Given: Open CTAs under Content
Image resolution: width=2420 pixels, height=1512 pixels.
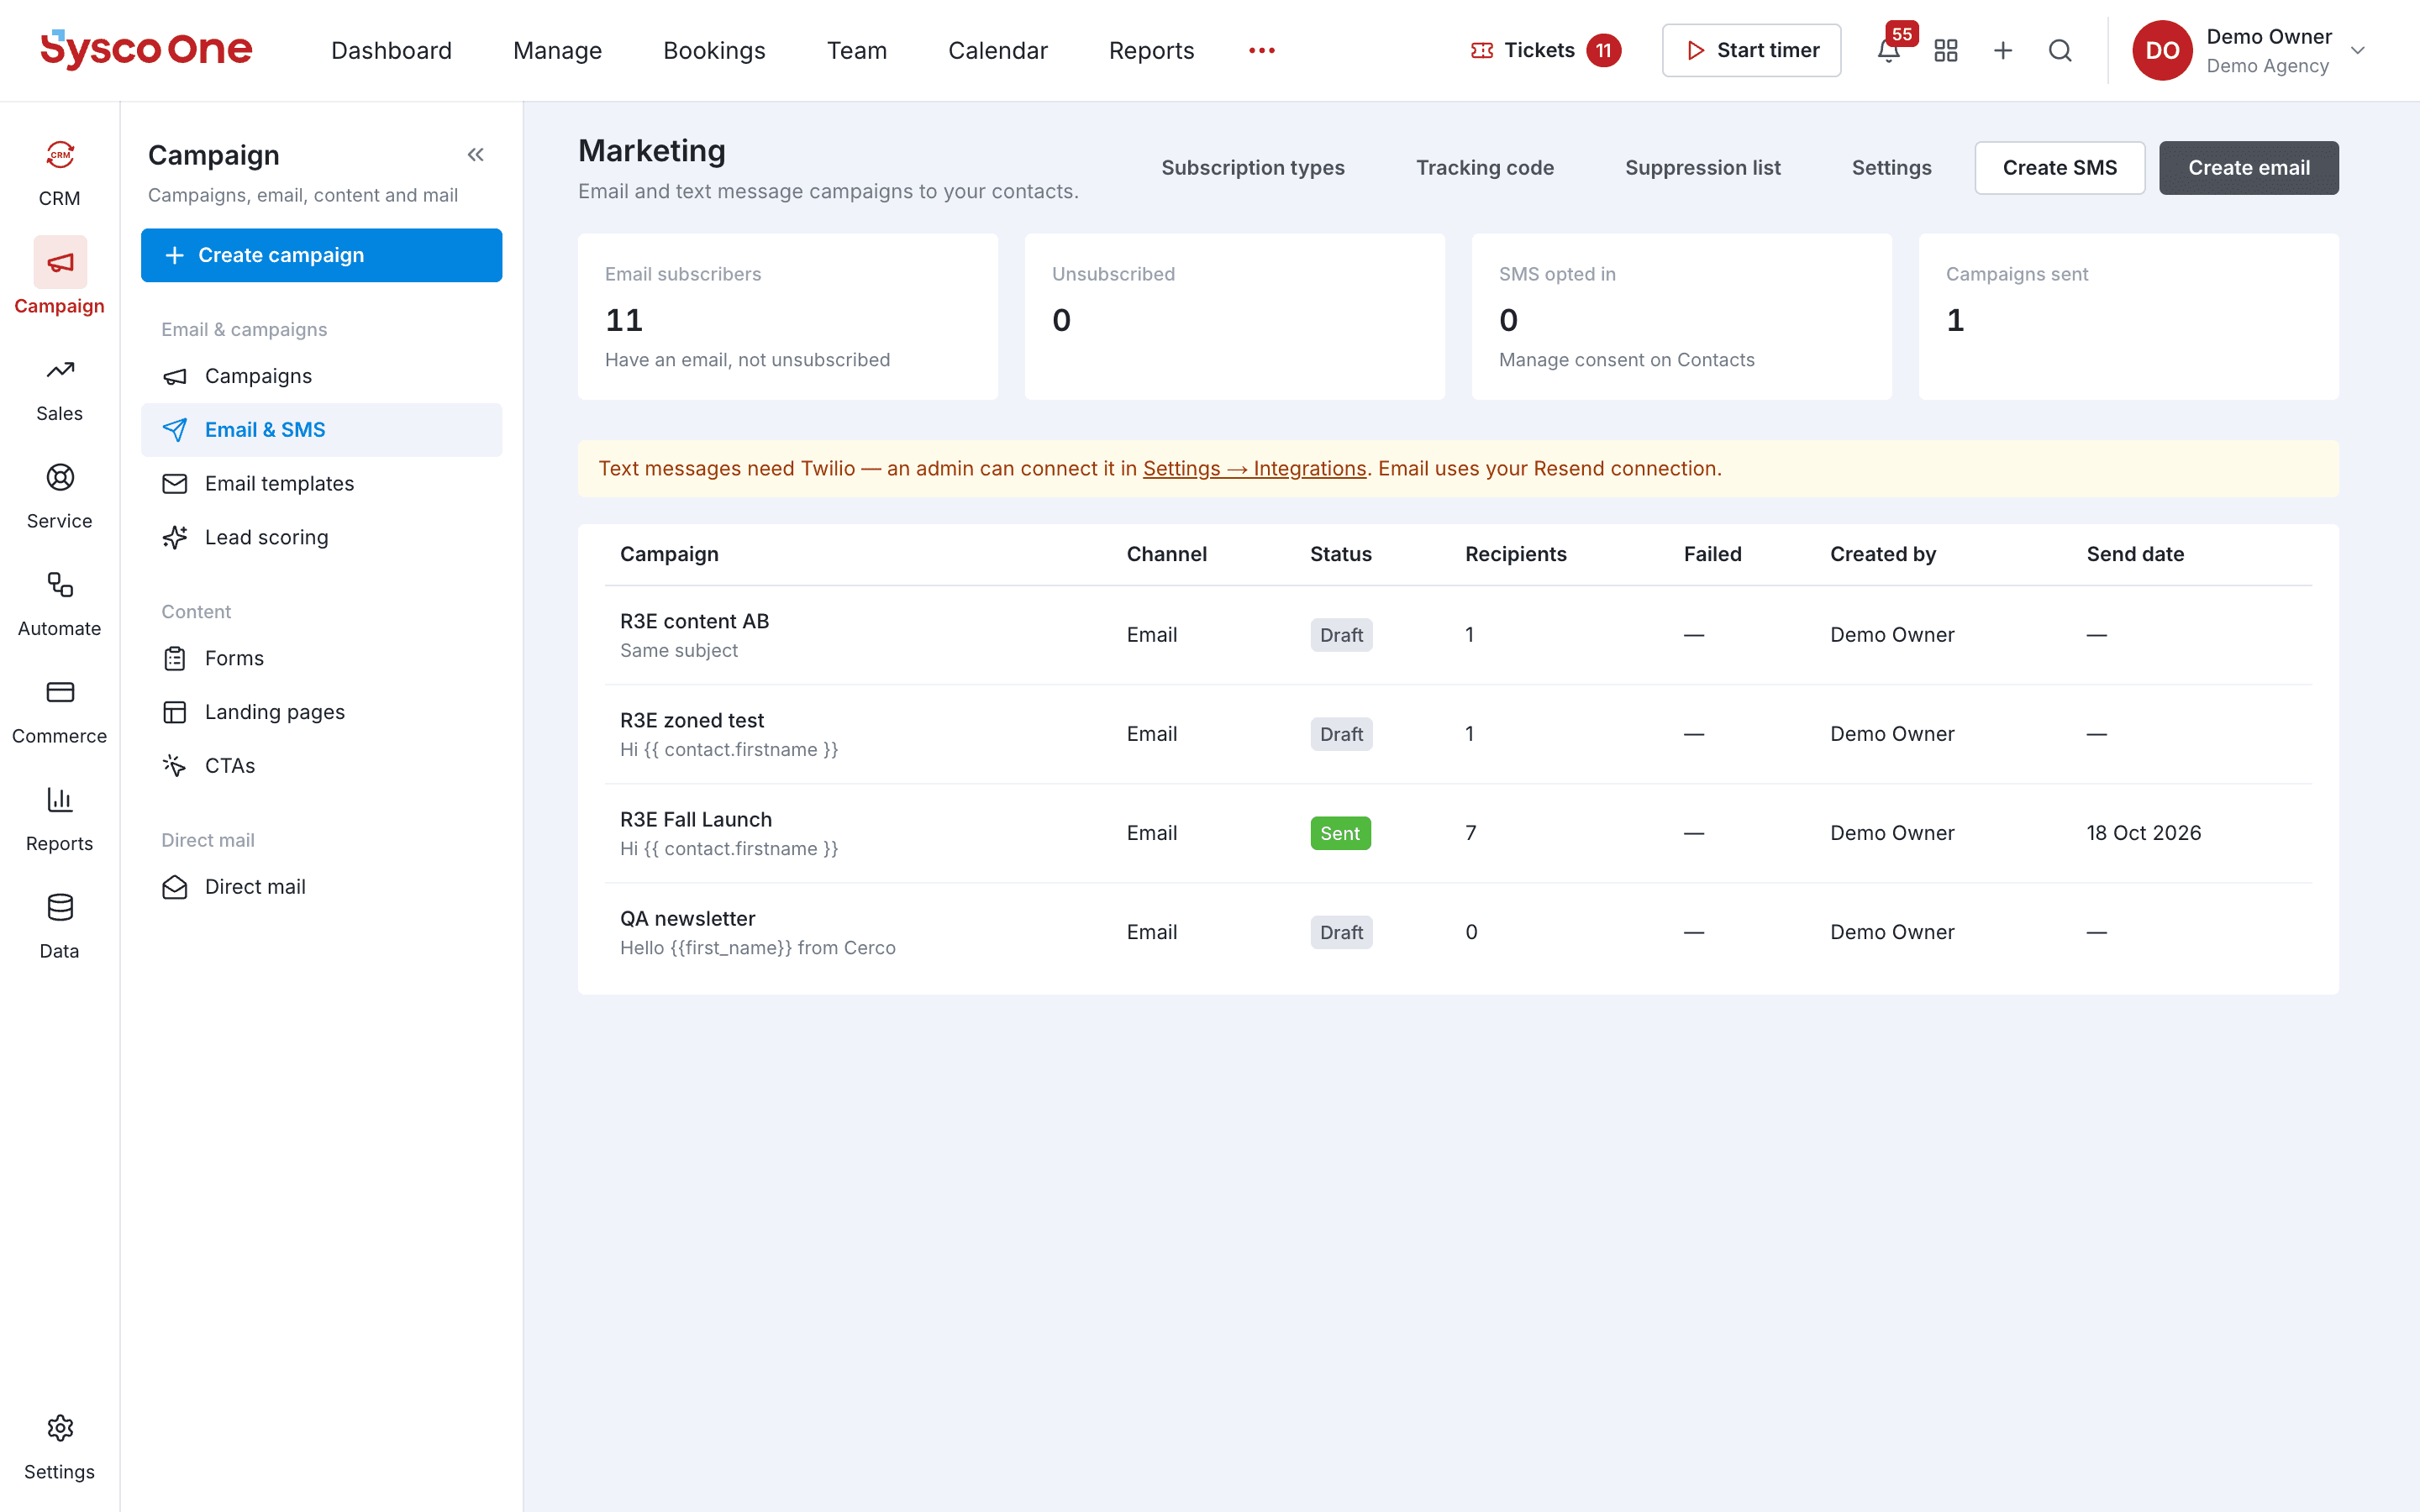Looking at the screenshot, I should pos(321,766).
